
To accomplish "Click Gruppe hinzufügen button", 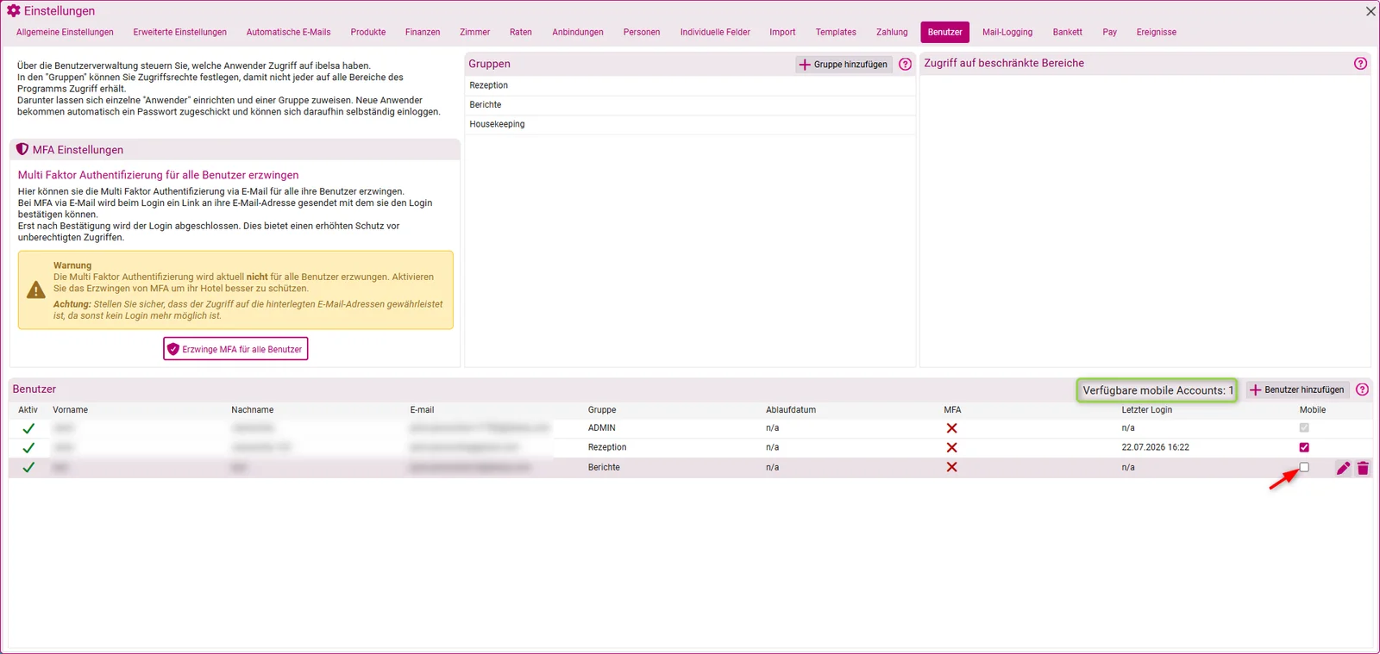I will click(x=844, y=65).
